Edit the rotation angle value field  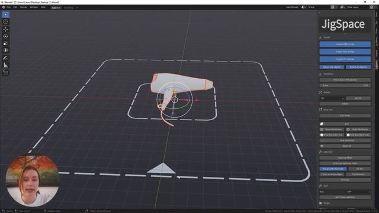[x=358, y=98]
